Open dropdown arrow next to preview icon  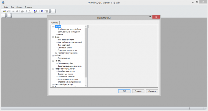tap(32, 11)
